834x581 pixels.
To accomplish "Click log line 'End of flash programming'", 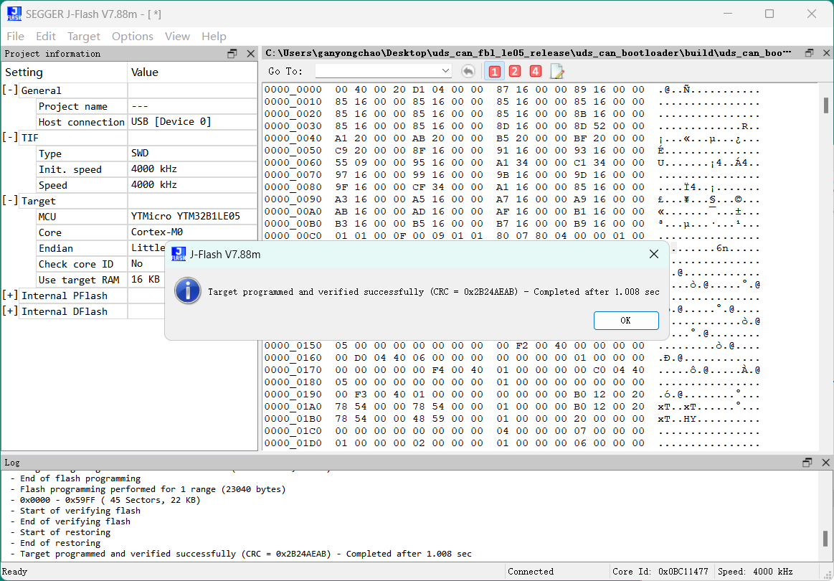I will (x=75, y=478).
